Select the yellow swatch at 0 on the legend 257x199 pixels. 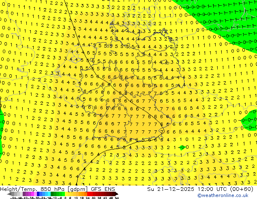coord(66,194)
